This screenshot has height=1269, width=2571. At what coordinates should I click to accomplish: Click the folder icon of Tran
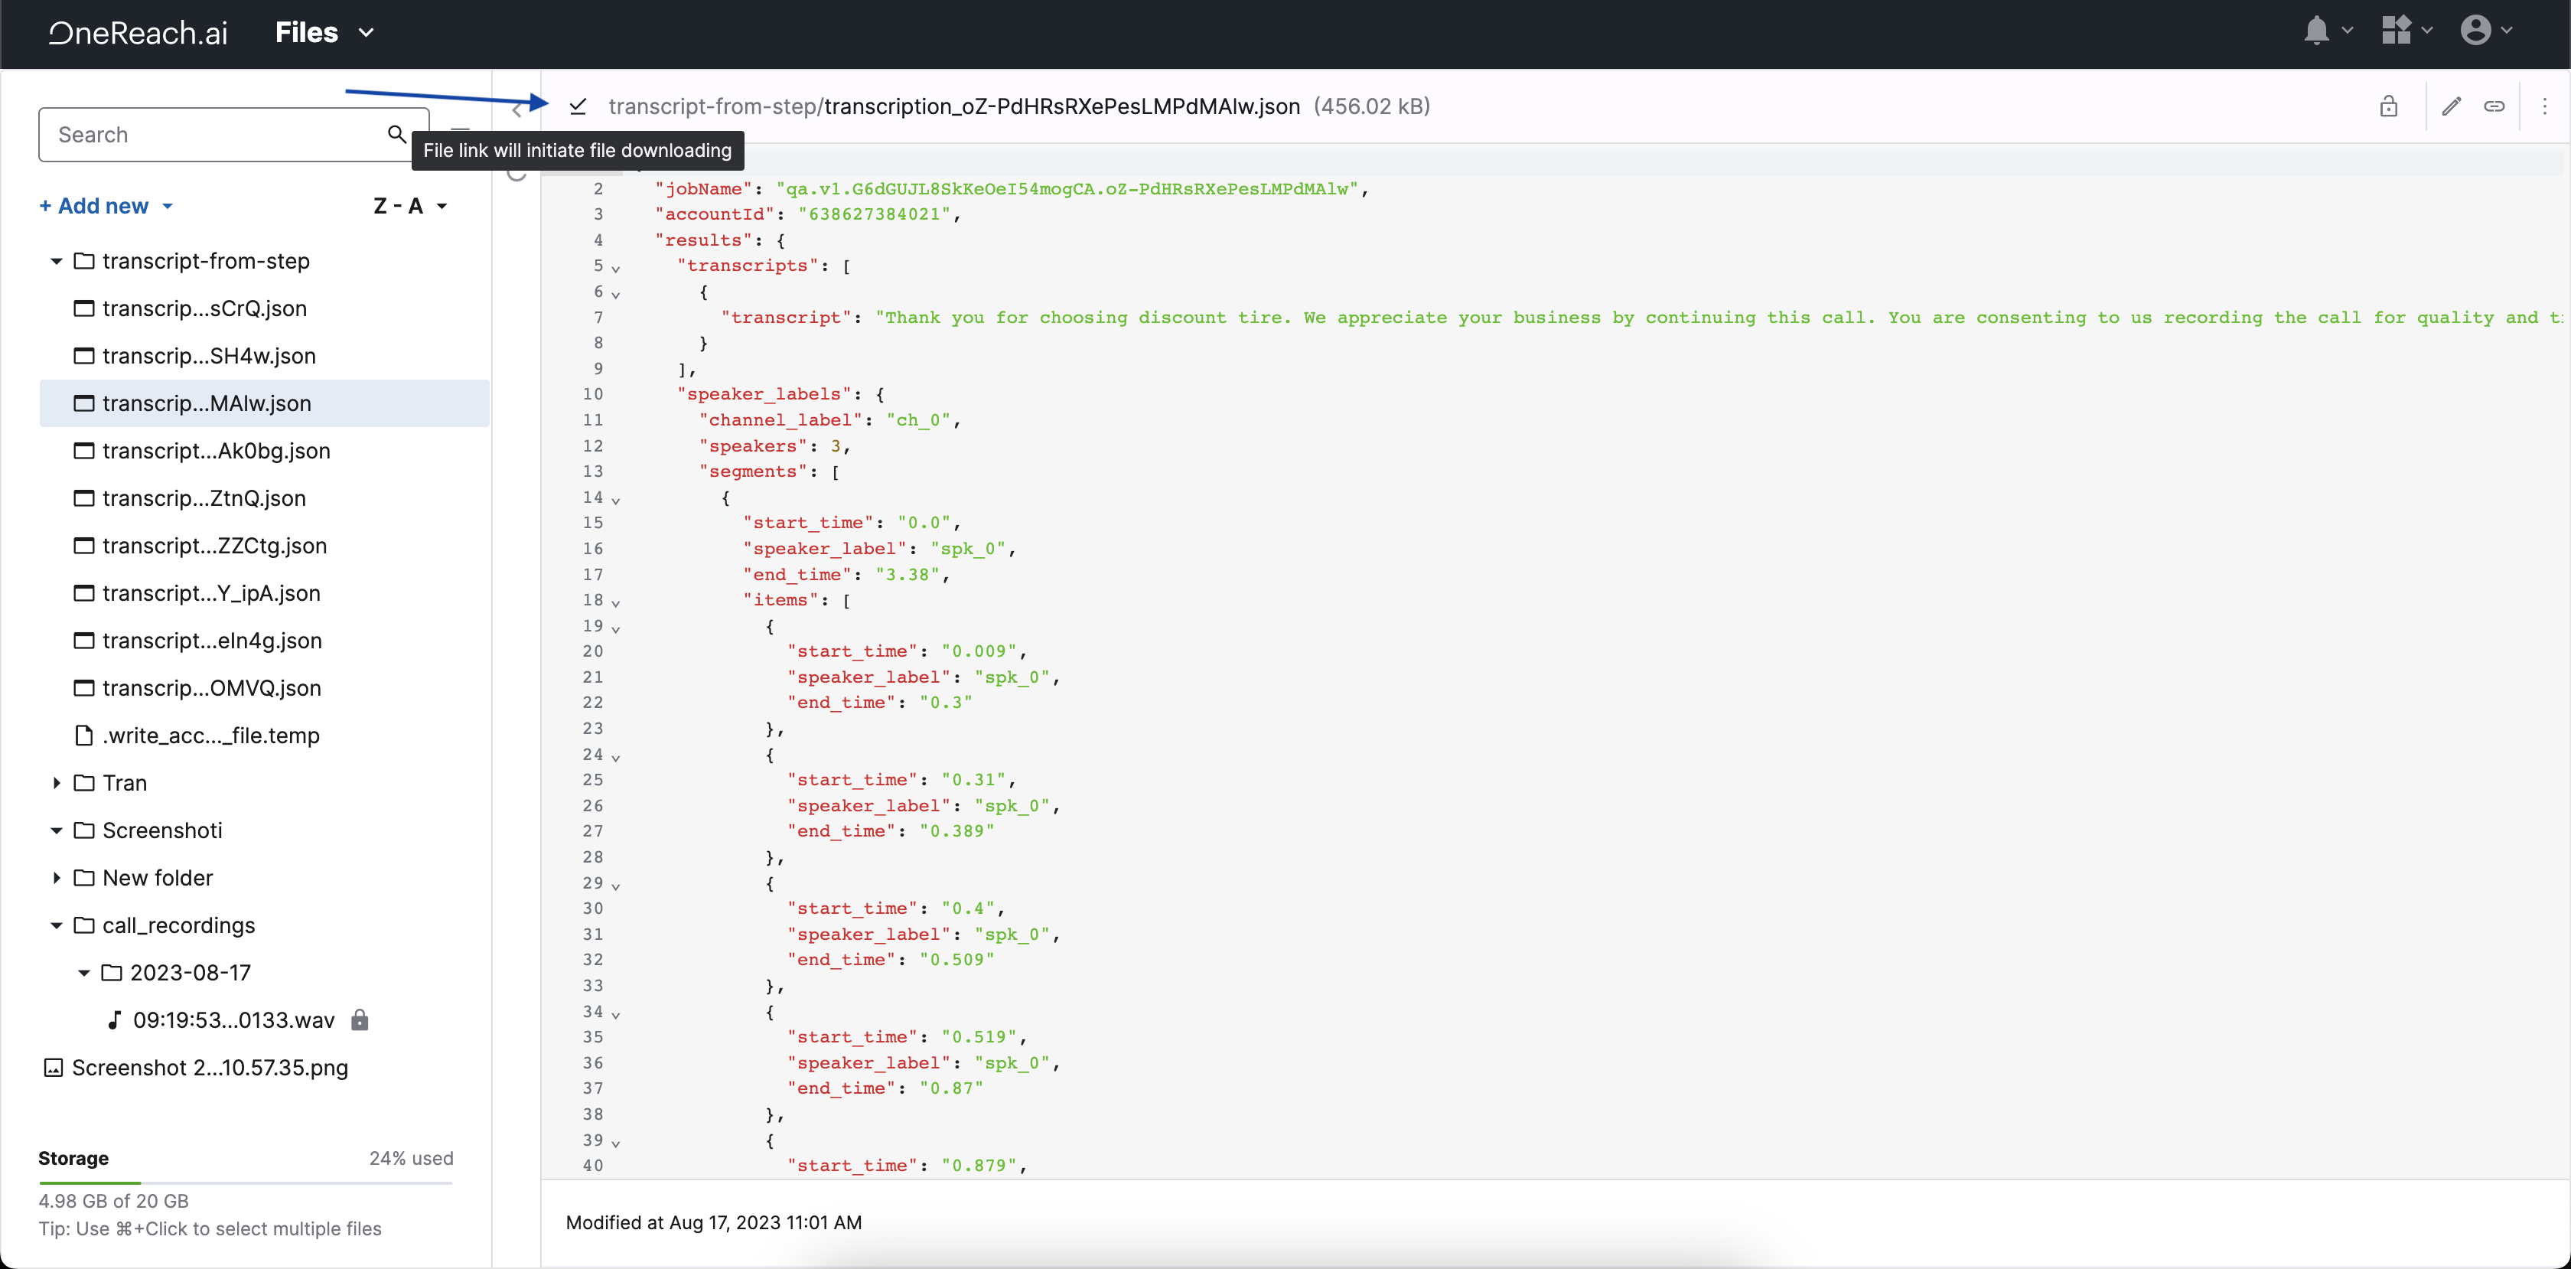(85, 783)
